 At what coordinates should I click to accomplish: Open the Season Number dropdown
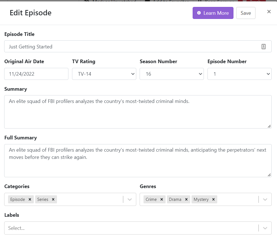point(171,74)
